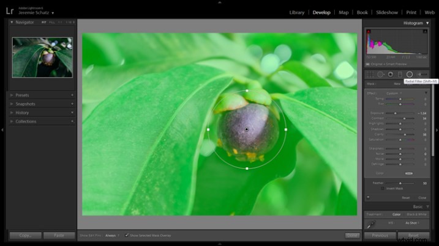Switch to the Library module

pos(297,12)
